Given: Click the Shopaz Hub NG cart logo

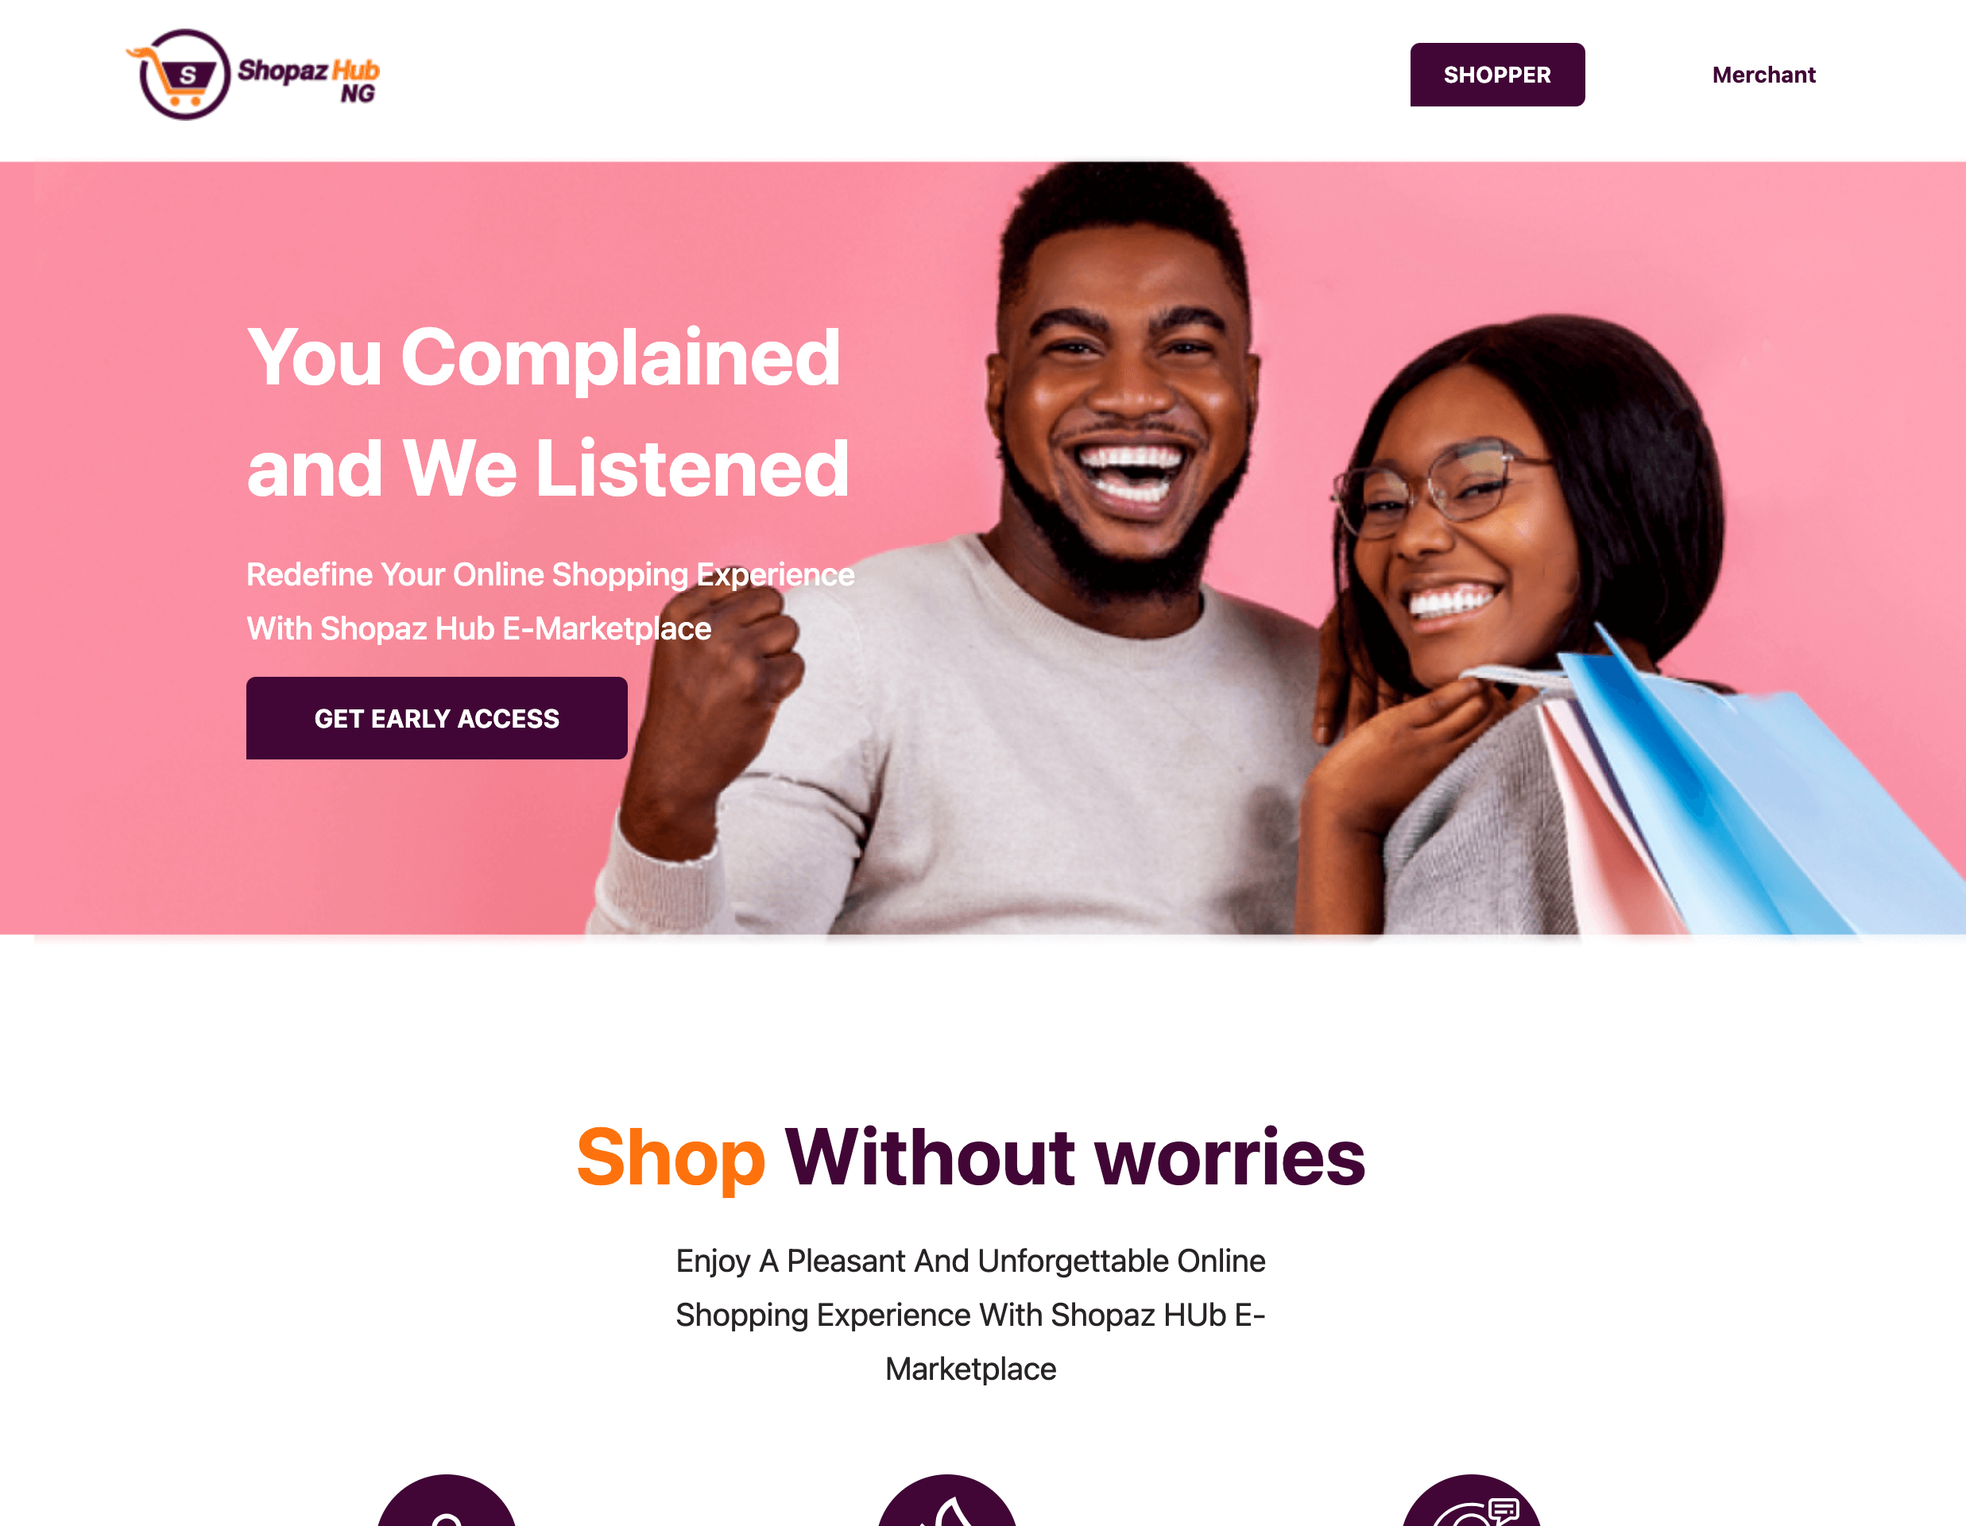Looking at the screenshot, I should coord(181,74).
